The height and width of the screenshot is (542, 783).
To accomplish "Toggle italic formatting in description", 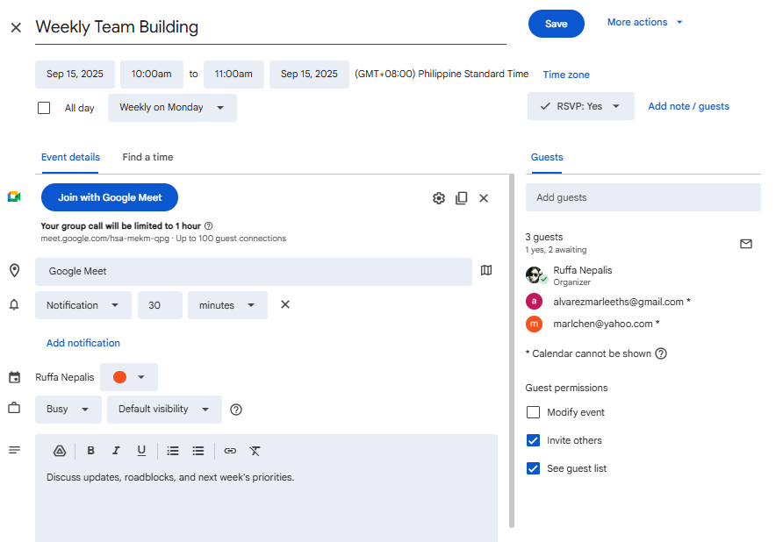I will (116, 451).
